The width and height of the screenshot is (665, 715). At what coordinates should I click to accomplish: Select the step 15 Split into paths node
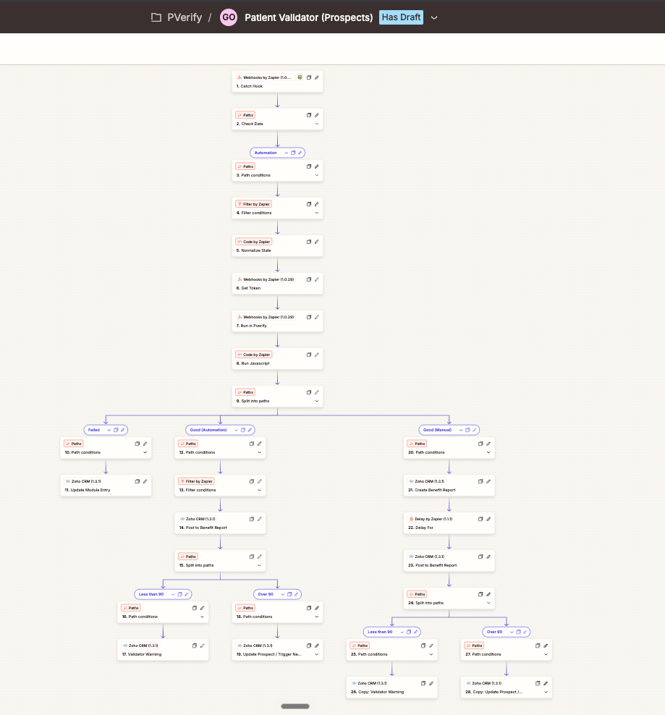(220, 561)
